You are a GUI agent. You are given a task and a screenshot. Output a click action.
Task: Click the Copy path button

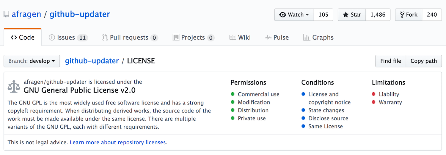(x=424, y=61)
